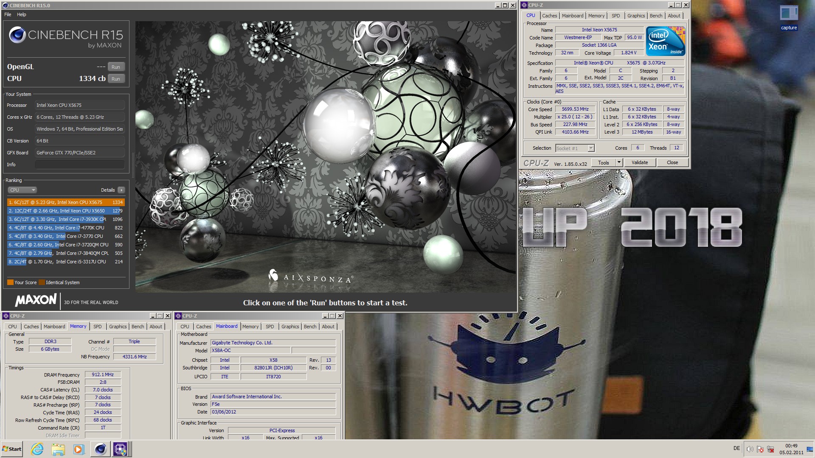Click the Start button
This screenshot has width=815, height=458.
12,449
